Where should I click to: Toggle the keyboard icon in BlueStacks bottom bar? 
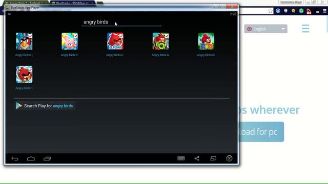(181, 158)
